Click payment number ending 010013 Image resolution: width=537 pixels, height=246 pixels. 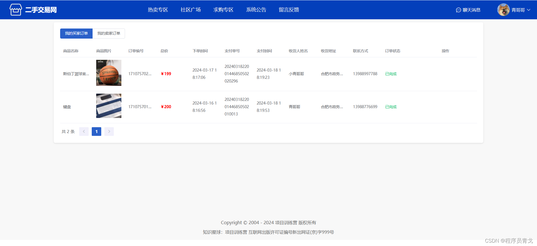(x=237, y=107)
